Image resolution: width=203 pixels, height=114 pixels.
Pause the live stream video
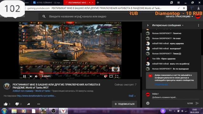(24, 76)
